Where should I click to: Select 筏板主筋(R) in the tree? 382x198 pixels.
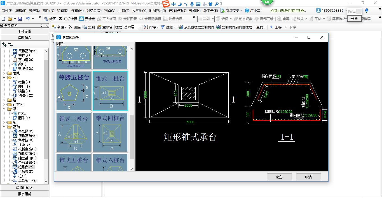tap(27, 149)
